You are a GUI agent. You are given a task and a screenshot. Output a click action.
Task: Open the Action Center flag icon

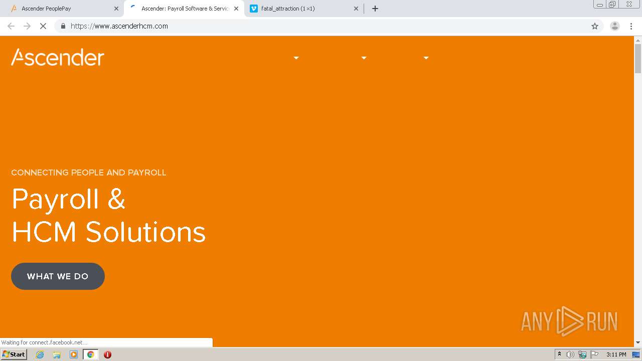pyautogui.click(x=594, y=354)
